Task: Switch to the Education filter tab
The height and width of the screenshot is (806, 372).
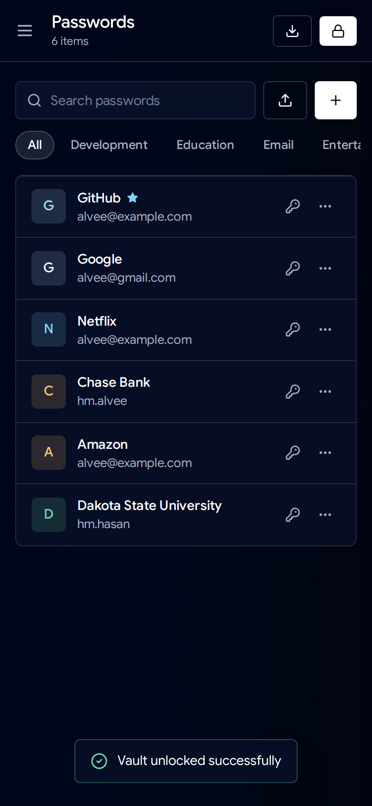Action: (x=205, y=145)
